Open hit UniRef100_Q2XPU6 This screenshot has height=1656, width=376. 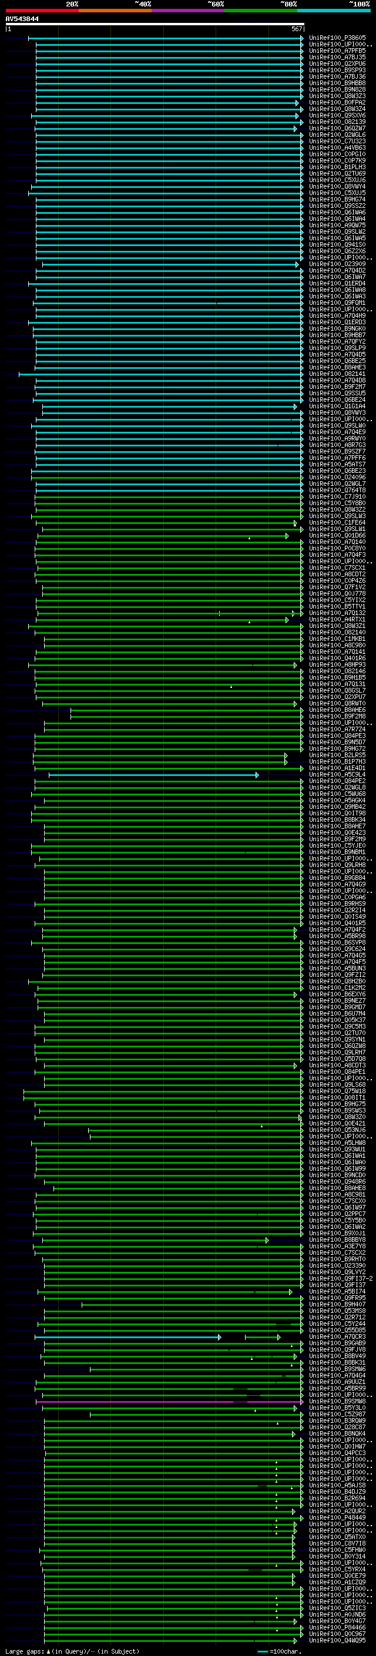click(x=337, y=63)
